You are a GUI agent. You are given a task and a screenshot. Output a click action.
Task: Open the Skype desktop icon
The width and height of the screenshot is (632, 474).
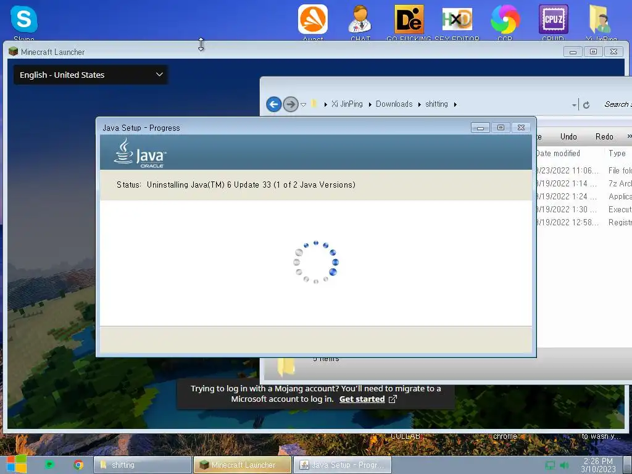24,19
